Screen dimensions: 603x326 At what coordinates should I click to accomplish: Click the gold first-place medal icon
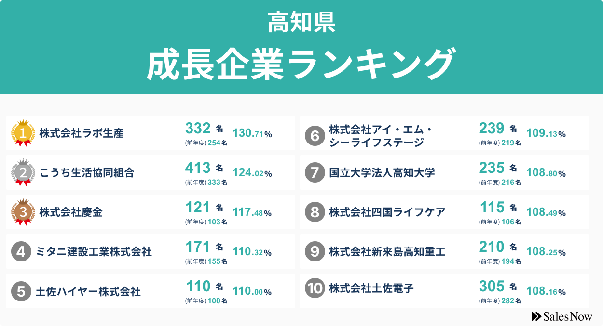pos(23,133)
